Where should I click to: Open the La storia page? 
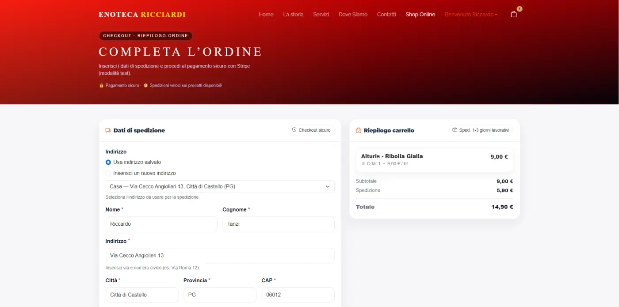(293, 14)
